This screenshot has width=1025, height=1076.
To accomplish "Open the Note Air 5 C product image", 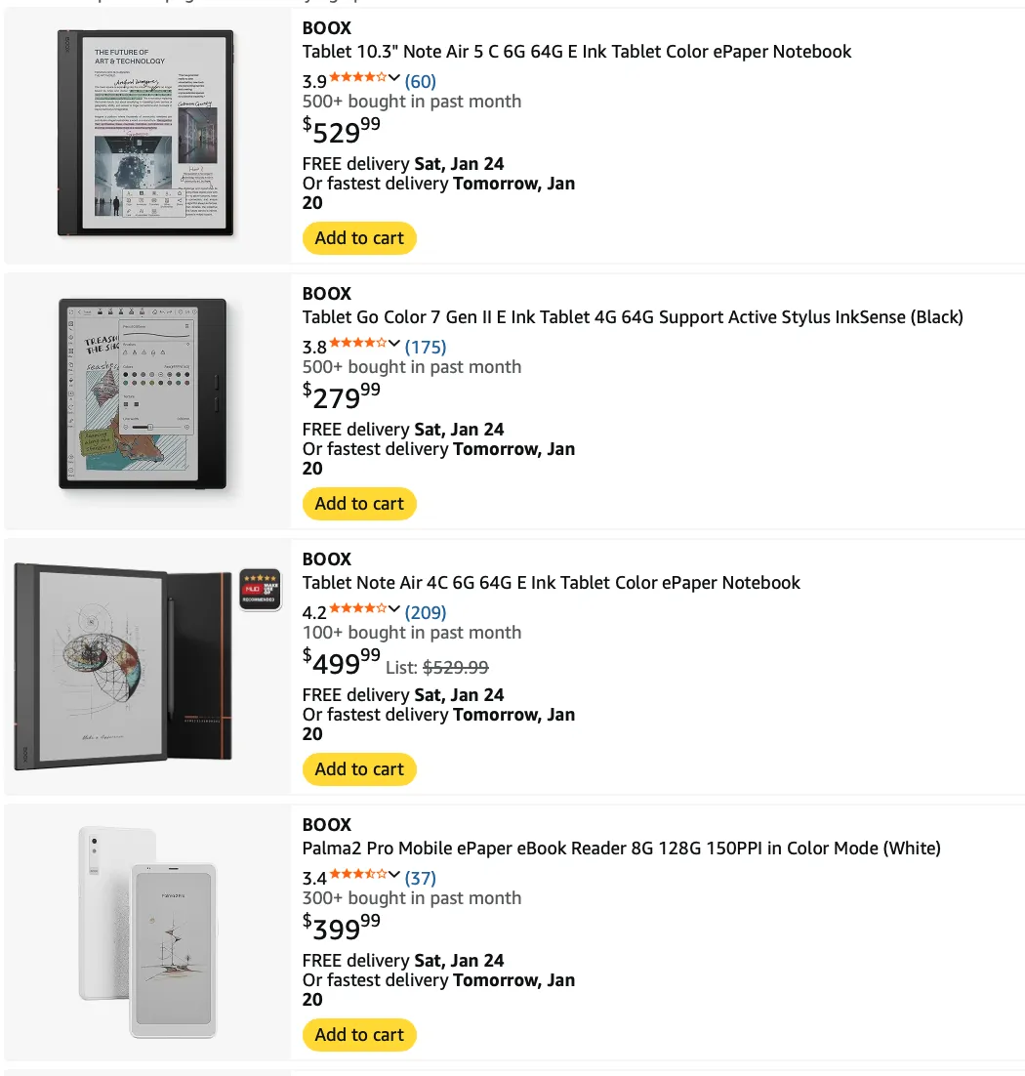I will (147, 133).
